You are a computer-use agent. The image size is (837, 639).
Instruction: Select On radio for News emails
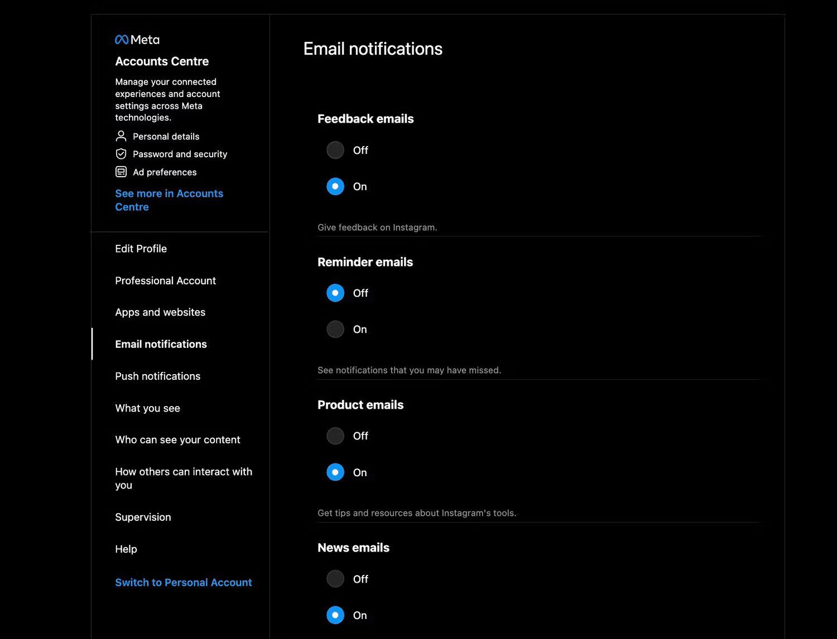pos(335,615)
